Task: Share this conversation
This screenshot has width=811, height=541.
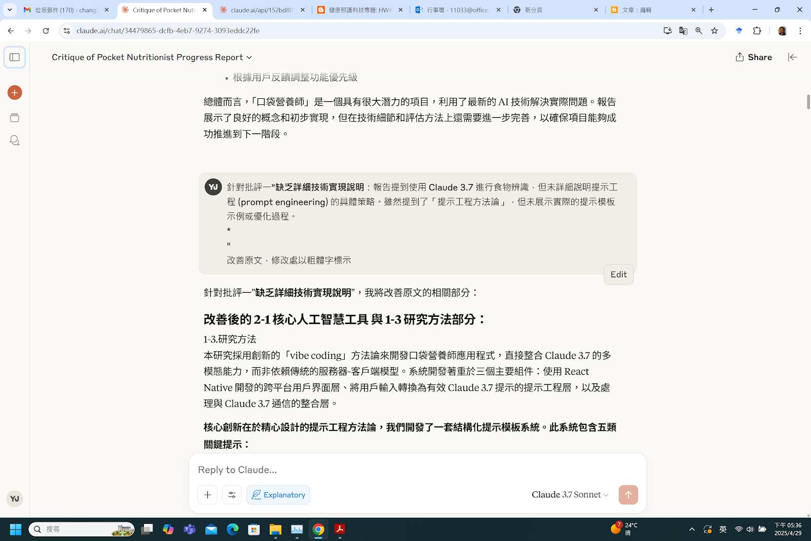Action: point(754,57)
